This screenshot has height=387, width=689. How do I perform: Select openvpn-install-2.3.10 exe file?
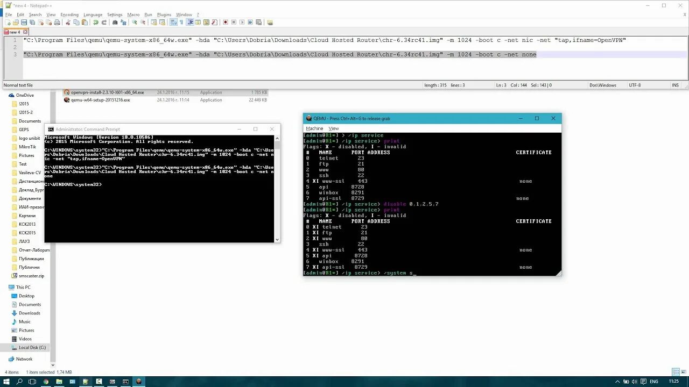(107, 92)
